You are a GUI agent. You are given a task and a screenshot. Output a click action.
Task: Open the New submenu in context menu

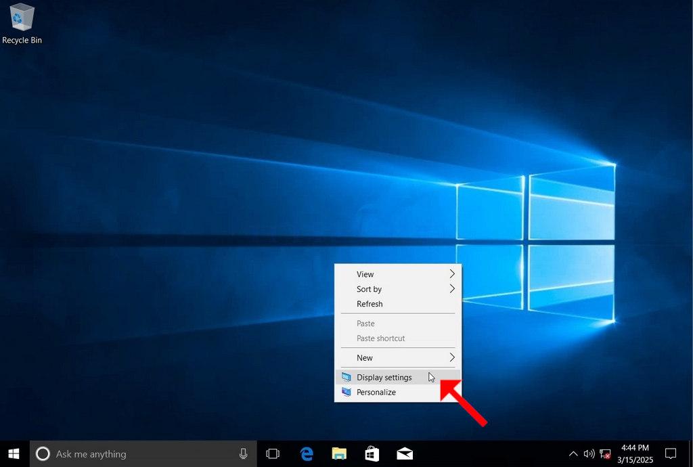tap(398, 357)
